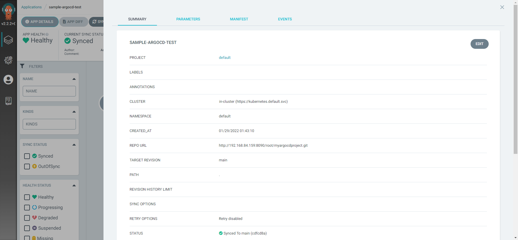518x240 pixels.
Task: Click the green Healthy heart icon
Action: tap(26, 40)
